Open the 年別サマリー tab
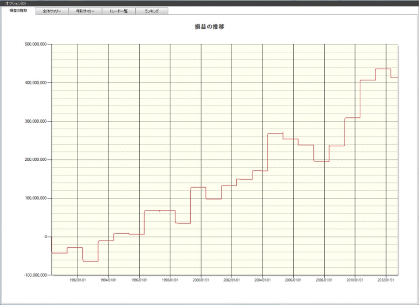419x305 pixels. click(86, 11)
